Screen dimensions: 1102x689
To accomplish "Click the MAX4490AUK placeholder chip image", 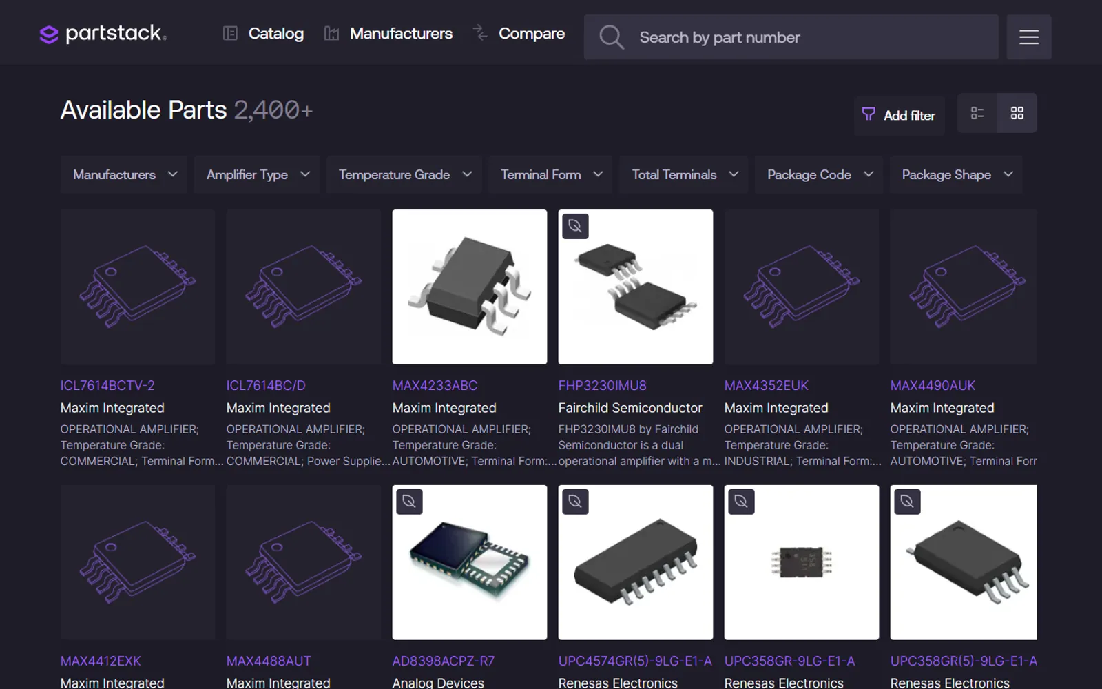I will coord(964,287).
